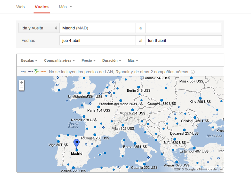This screenshot has height=180, width=251.
Task: Pick the Estambul 407 US$ map marker
Action: pos(194,148)
